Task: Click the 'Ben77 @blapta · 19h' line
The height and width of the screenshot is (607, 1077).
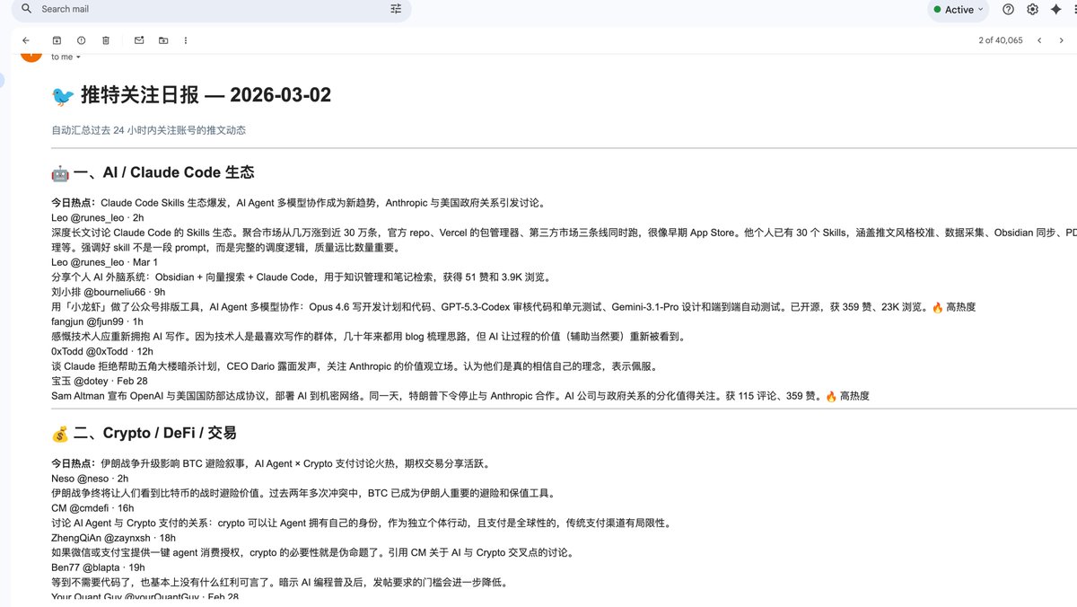Action: click(98, 567)
